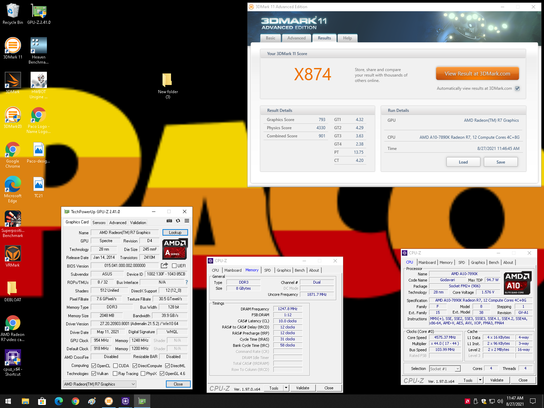Select the VRMark desktop shortcut
This screenshot has height=408, width=544.
click(13, 257)
